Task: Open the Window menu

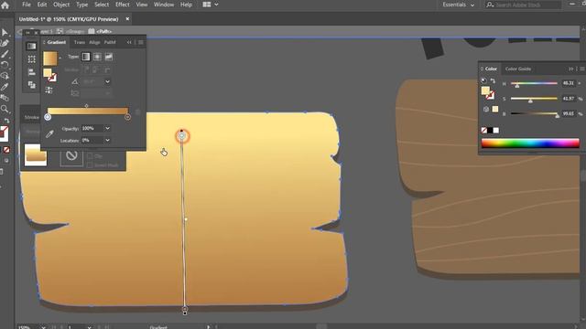Action: 164,5
